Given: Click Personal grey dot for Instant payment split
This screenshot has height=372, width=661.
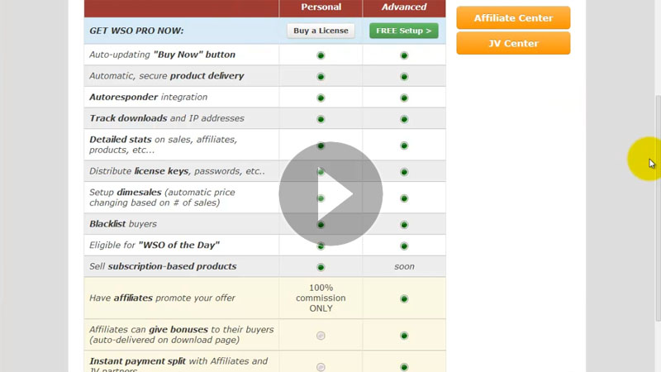Looking at the screenshot, I should point(321,366).
